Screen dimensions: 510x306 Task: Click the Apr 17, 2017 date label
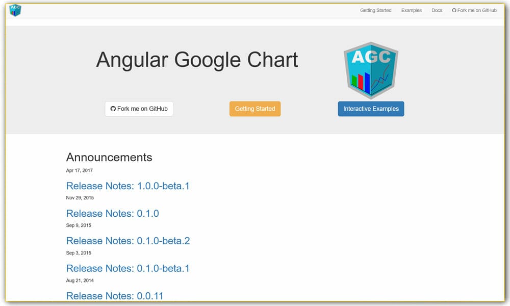[79, 170]
